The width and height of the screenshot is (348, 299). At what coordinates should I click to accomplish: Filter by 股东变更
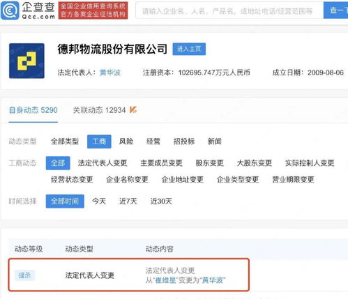[x=209, y=163]
